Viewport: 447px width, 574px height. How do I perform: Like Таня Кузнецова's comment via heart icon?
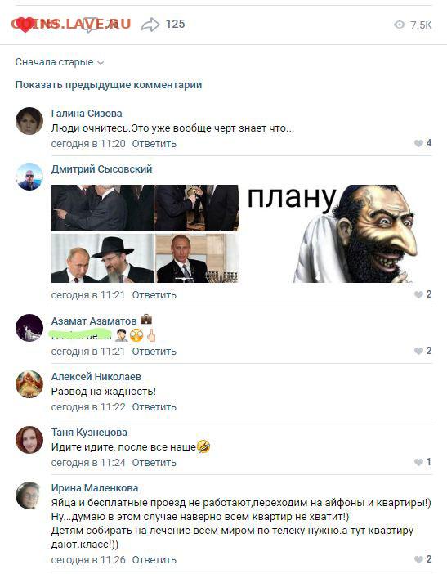click(x=418, y=462)
